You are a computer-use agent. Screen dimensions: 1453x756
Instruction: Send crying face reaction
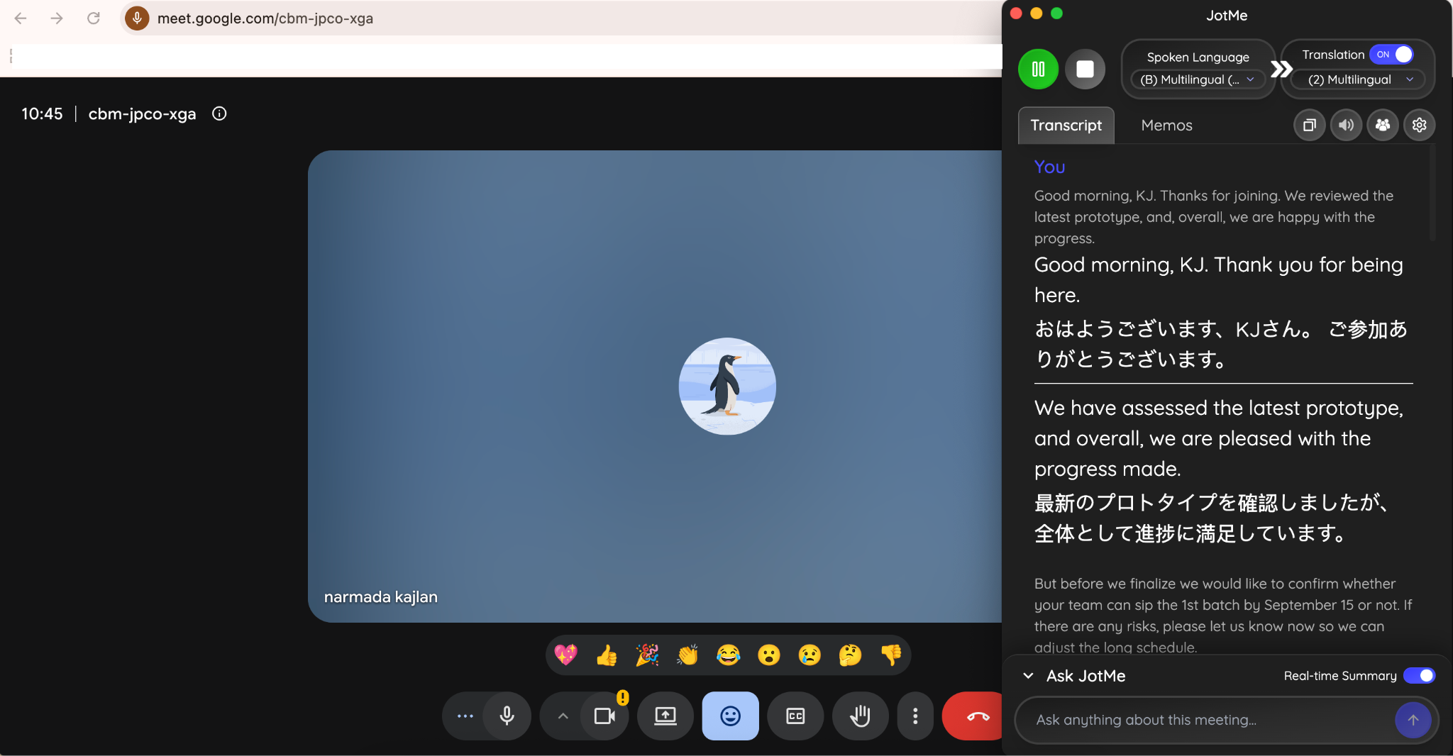pyautogui.click(x=810, y=655)
